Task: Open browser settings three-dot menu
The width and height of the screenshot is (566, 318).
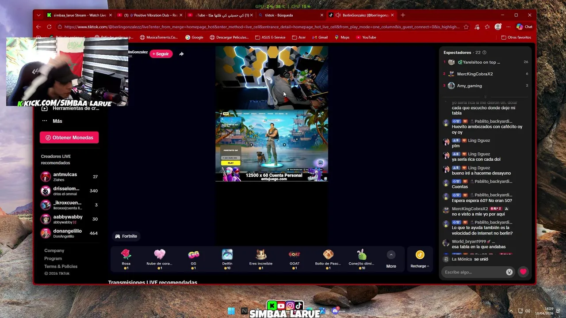Action: tap(508, 27)
